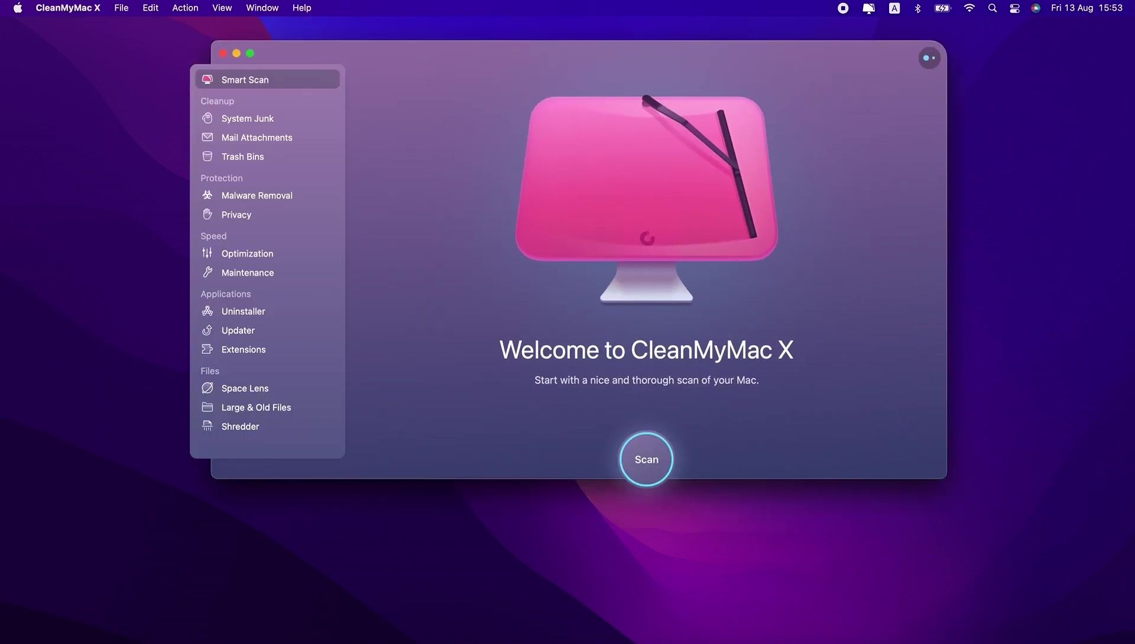The height and width of the screenshot is (644, 1135).
Task: Click the Malware Removal biohazard icon
Action: tap(207, 195)
